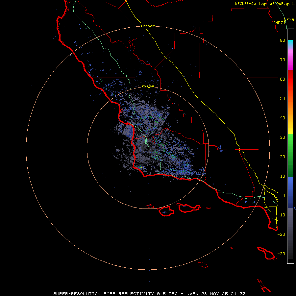Click the -30 dBZ scale value
Image resolution: width=296 pixels, height=296 pixels.
click(281, 254)
